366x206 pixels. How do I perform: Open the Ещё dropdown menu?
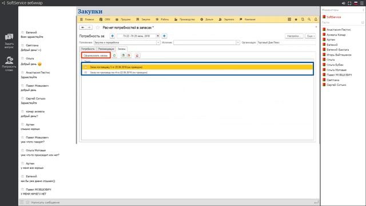pyautogui.click(x=310, y=36)
